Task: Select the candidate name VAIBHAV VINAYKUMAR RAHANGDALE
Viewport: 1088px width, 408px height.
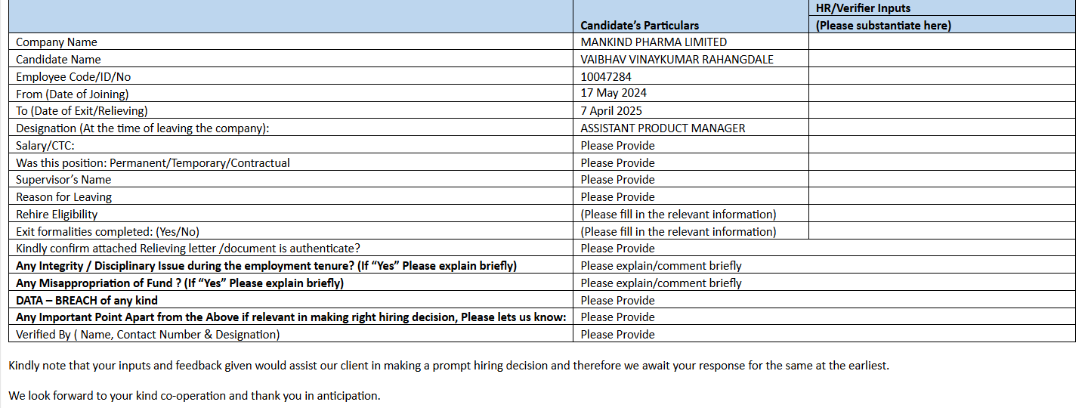Action: (677, 60)
